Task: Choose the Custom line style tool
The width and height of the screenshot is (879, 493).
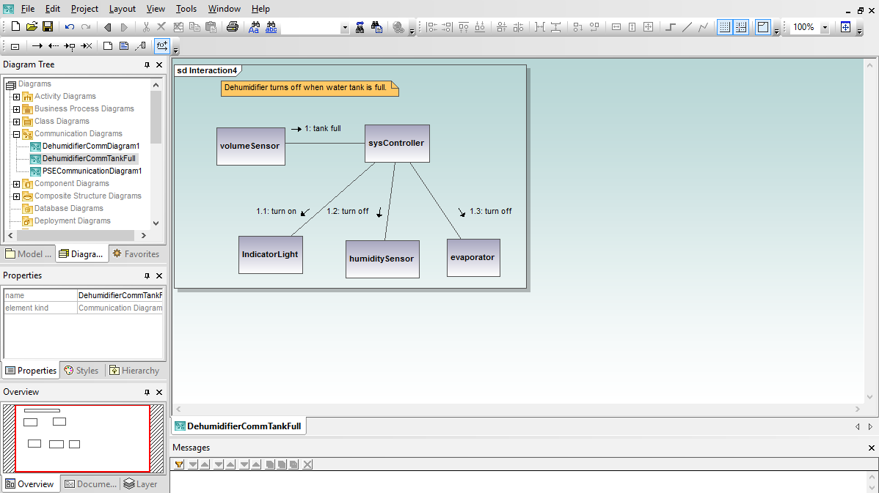Action: [x=703, y=27]
